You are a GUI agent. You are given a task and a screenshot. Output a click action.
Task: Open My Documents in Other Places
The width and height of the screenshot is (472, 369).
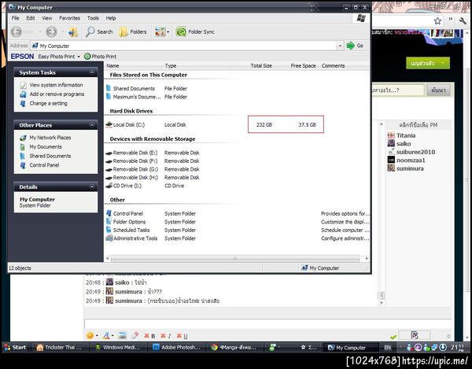coord(46,147)
